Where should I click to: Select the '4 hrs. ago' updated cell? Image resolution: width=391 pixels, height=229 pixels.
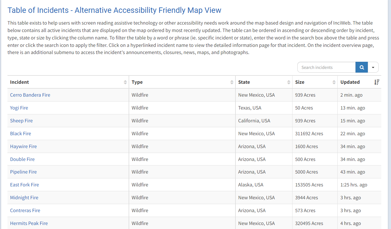point(359,223)
